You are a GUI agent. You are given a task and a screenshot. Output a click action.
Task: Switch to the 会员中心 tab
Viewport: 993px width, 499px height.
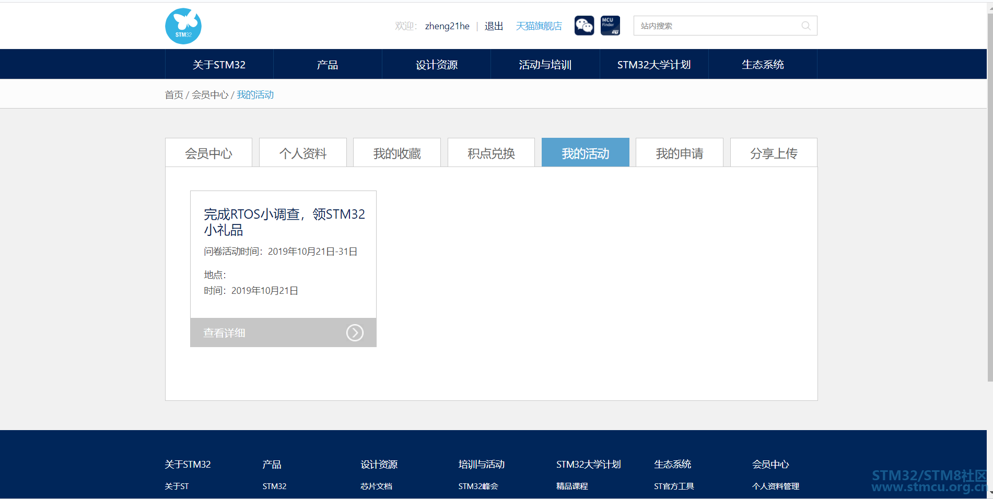click(208, 153)
